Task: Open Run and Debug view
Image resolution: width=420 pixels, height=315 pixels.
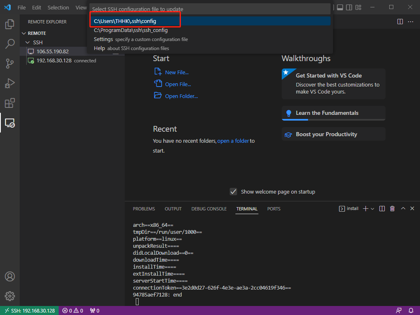Action: click(x=10, y=83)
